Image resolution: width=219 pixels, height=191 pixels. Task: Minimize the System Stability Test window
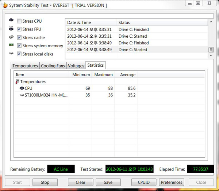pos(190,4)
